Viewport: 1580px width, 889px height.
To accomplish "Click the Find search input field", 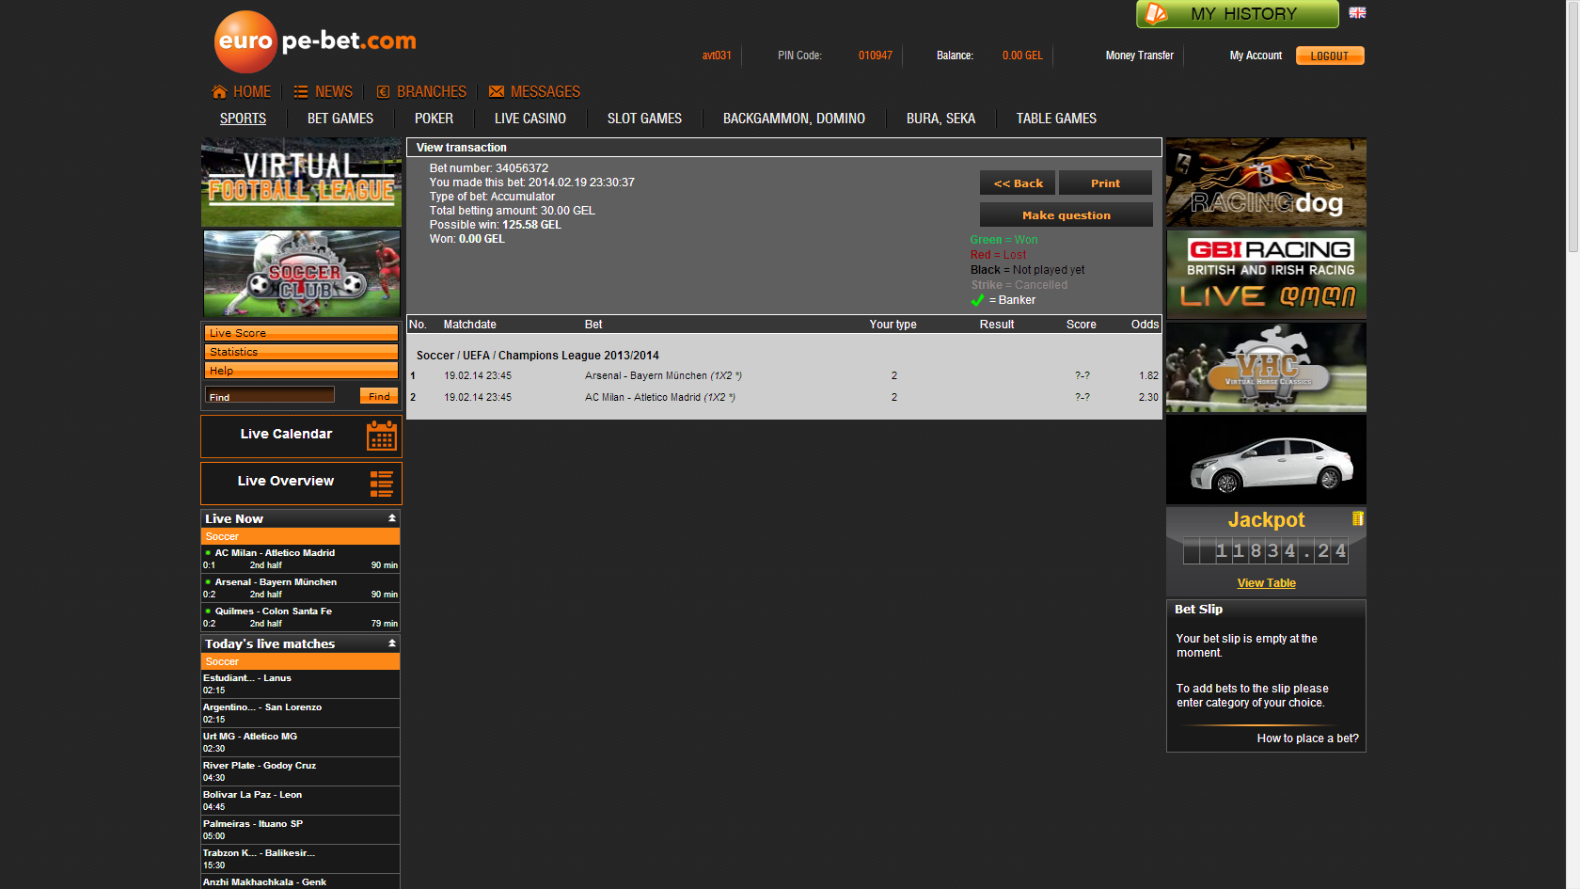I will coord(270,395).
